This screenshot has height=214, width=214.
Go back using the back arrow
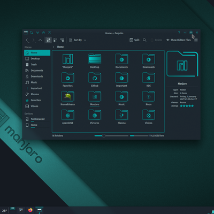coord(27,40)
